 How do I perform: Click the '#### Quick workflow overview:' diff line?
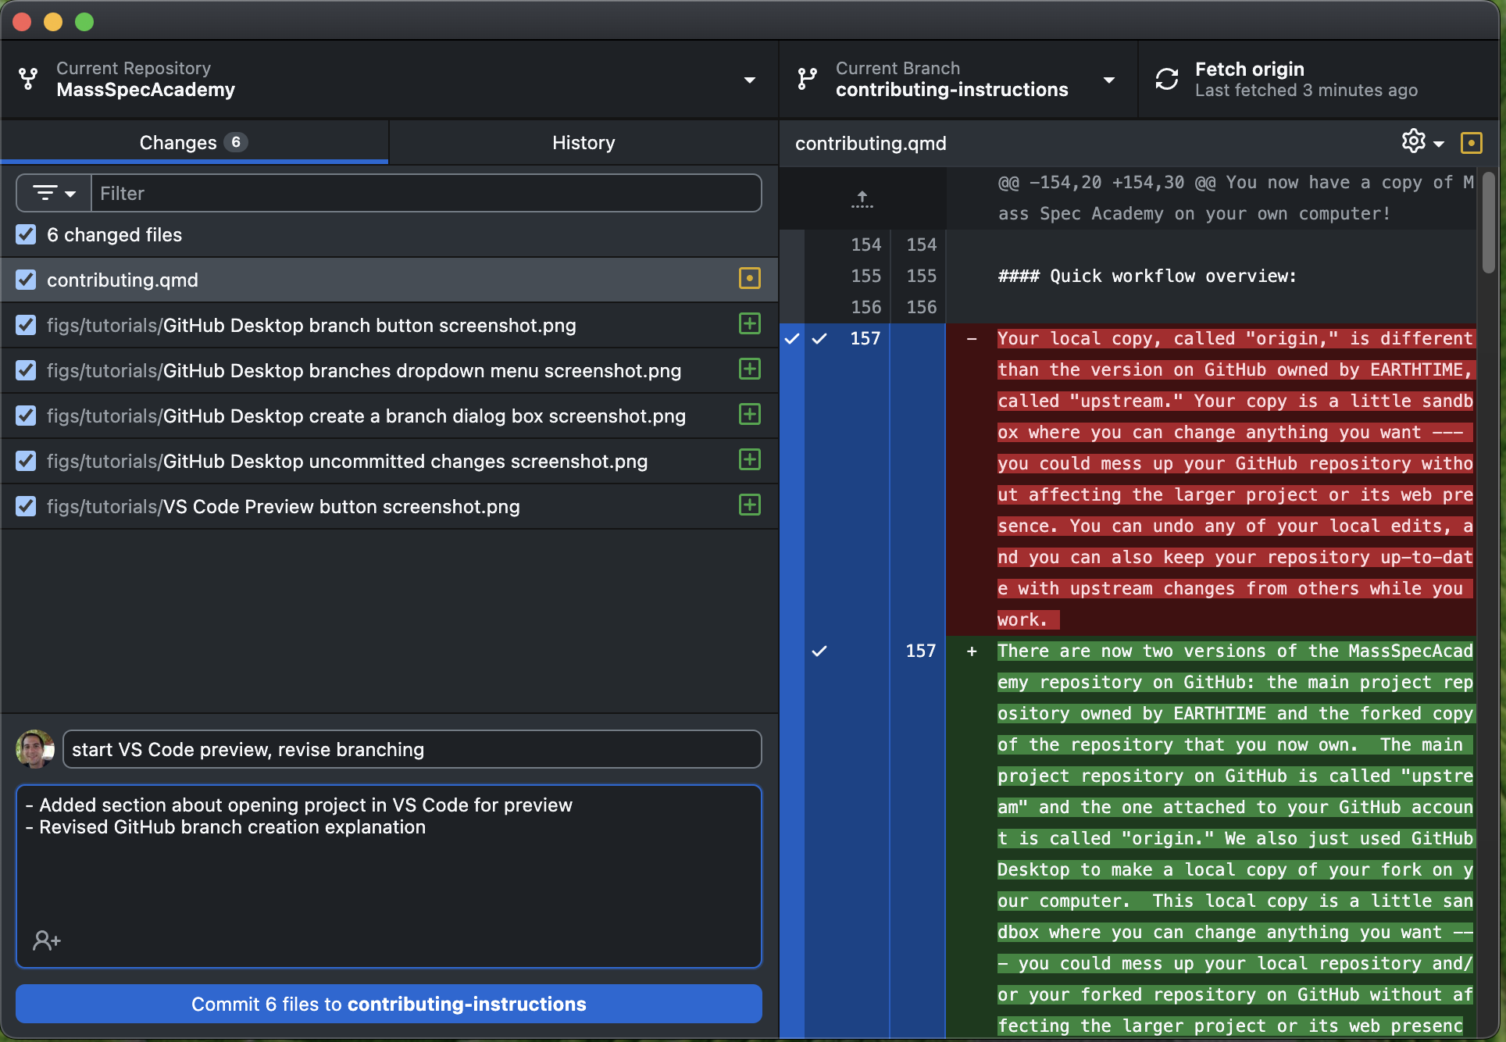[1147, 276]
